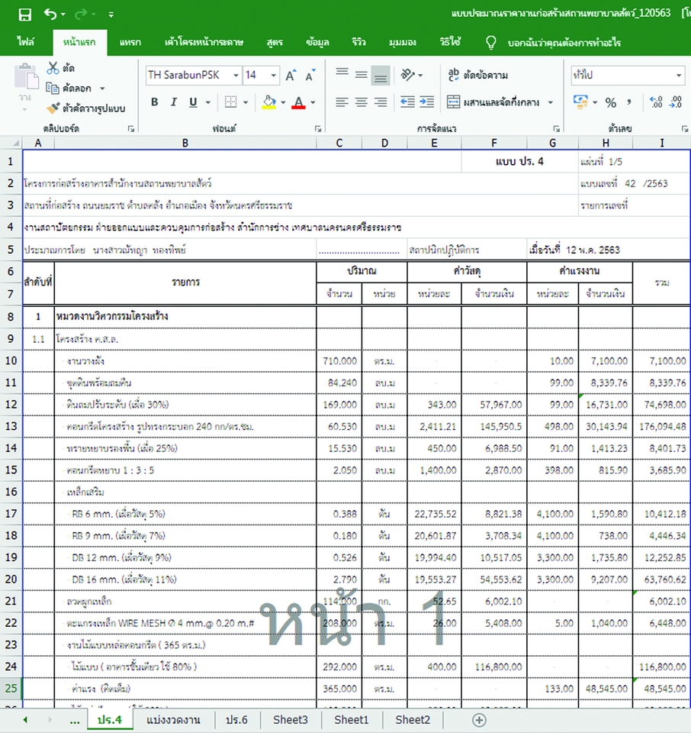Open Alignment group dialog launcher

[557, 128]
